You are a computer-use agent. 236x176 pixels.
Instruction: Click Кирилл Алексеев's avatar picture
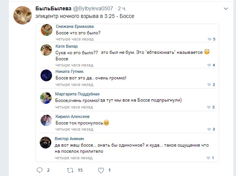[46, 120]
